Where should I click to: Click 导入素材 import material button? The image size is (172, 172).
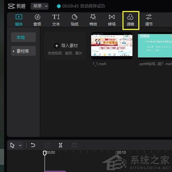65,46
